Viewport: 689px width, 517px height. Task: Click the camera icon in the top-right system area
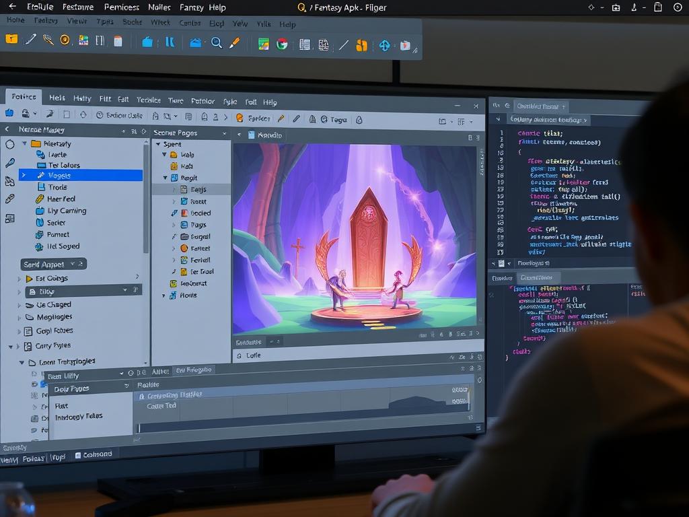coord(616,7)
